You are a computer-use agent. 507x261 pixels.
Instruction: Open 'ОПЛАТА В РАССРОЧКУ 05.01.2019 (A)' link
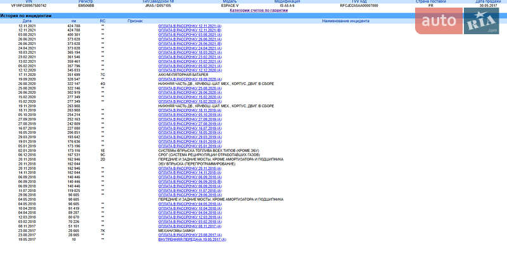point(189,145)
